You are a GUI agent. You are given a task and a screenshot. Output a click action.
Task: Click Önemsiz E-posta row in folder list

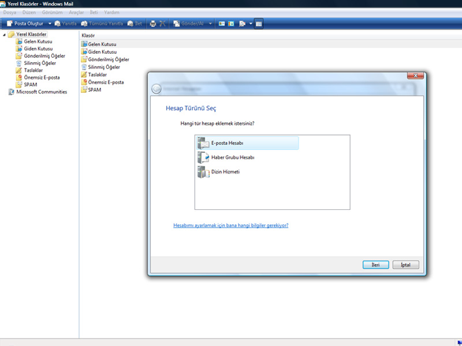click(106, 82)
